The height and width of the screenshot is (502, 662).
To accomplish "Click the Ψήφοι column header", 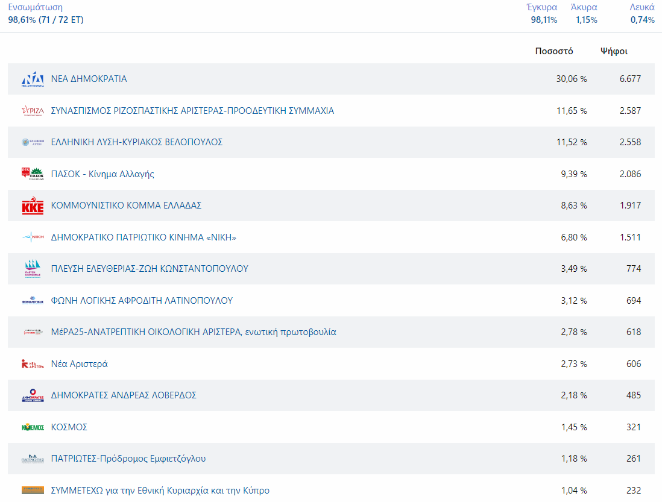I will [x=614, y=51].
